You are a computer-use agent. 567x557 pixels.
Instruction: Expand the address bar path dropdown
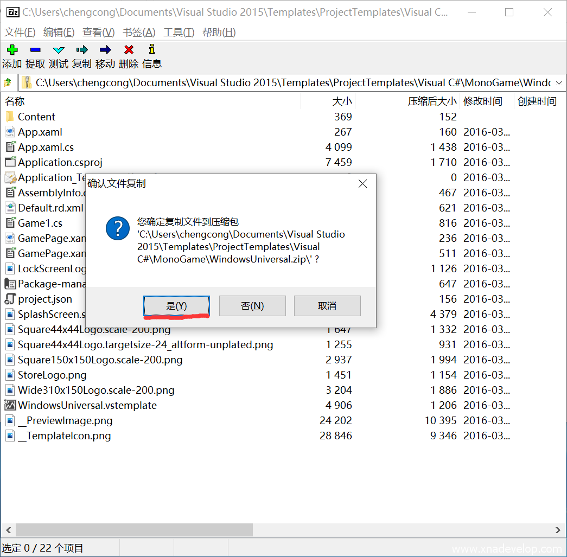point(559,83)
